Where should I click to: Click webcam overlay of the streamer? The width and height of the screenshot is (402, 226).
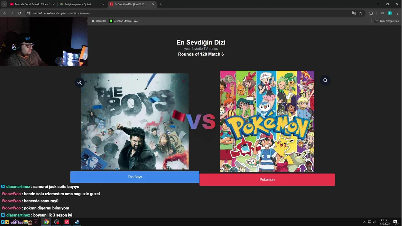[x=44, y=41]
